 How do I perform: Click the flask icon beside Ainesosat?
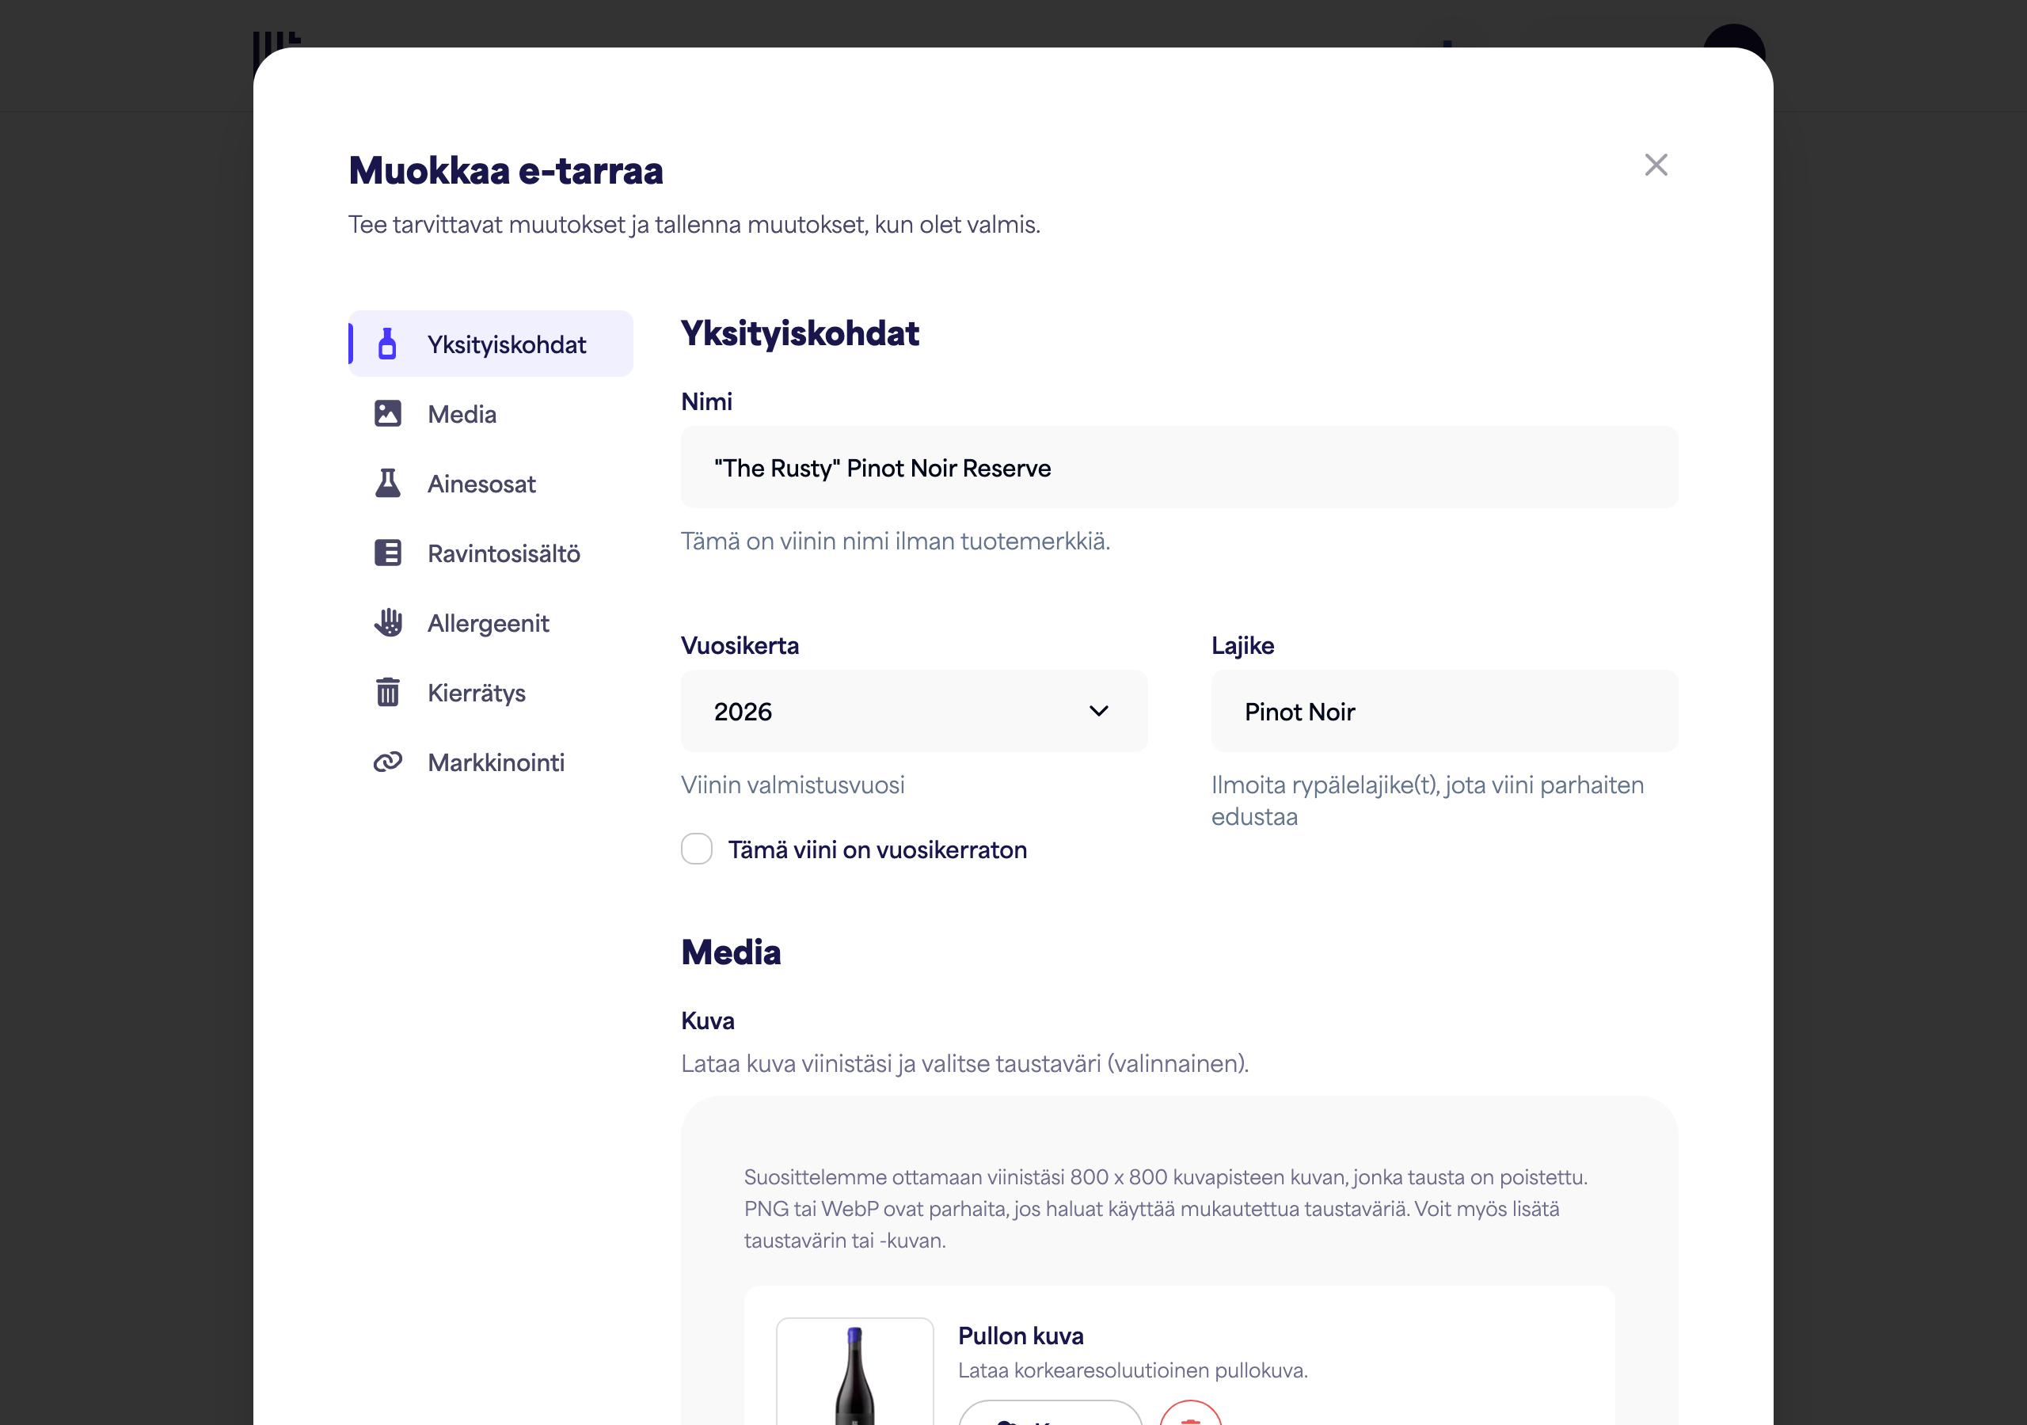tap(387, 483)
